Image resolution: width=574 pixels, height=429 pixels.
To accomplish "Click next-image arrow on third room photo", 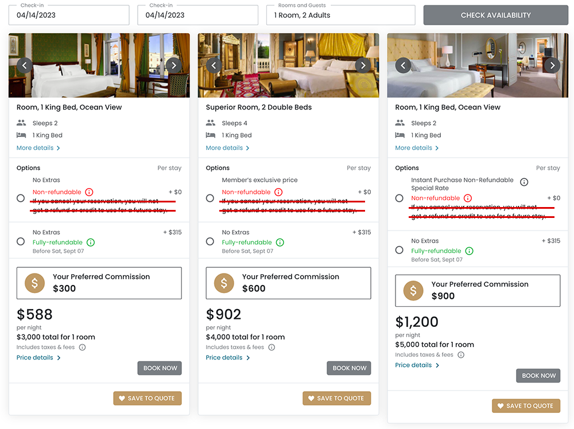I will [x=552, y=65].
